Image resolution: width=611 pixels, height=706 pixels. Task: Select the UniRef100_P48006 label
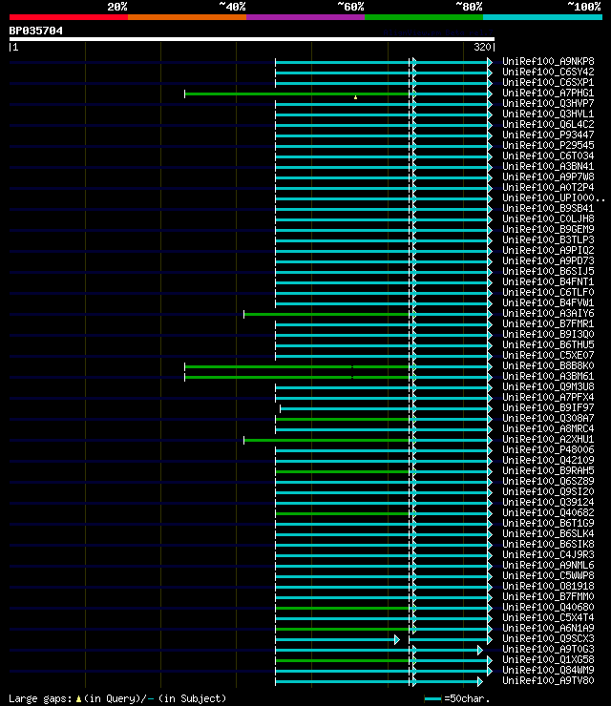pos(548,449)
